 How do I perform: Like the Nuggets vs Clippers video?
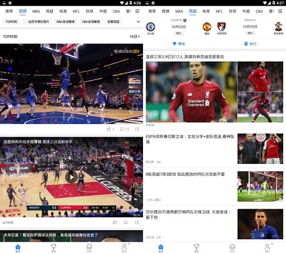click(x=115, y=223)
